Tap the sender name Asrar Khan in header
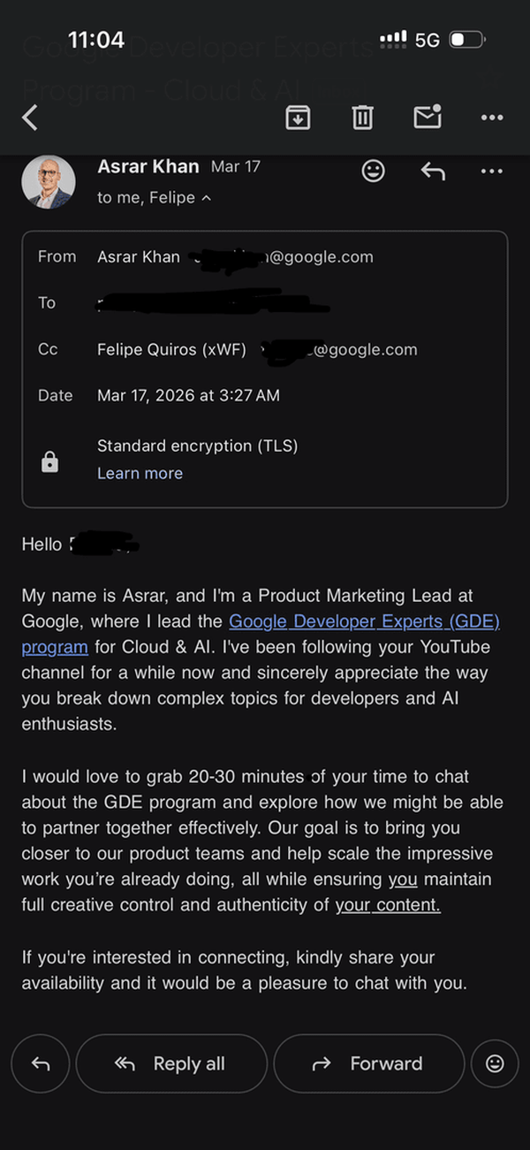The height and width of the screenshot is (1150, 530). pos(148,166)
